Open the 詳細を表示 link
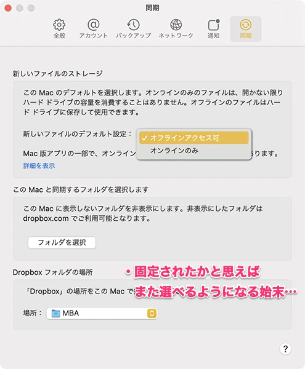The height and width of the screenshot is (369, 305). (39, 165)
